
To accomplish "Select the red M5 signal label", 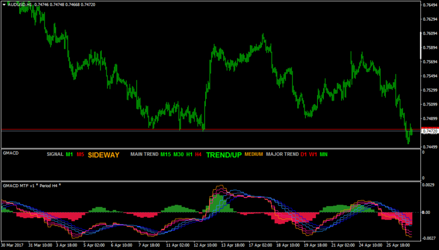I will tap(80, 155).
